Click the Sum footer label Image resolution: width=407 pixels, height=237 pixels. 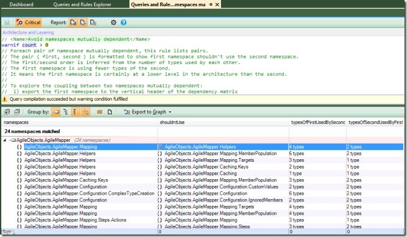pyautogui.click(x=7, y=231)
